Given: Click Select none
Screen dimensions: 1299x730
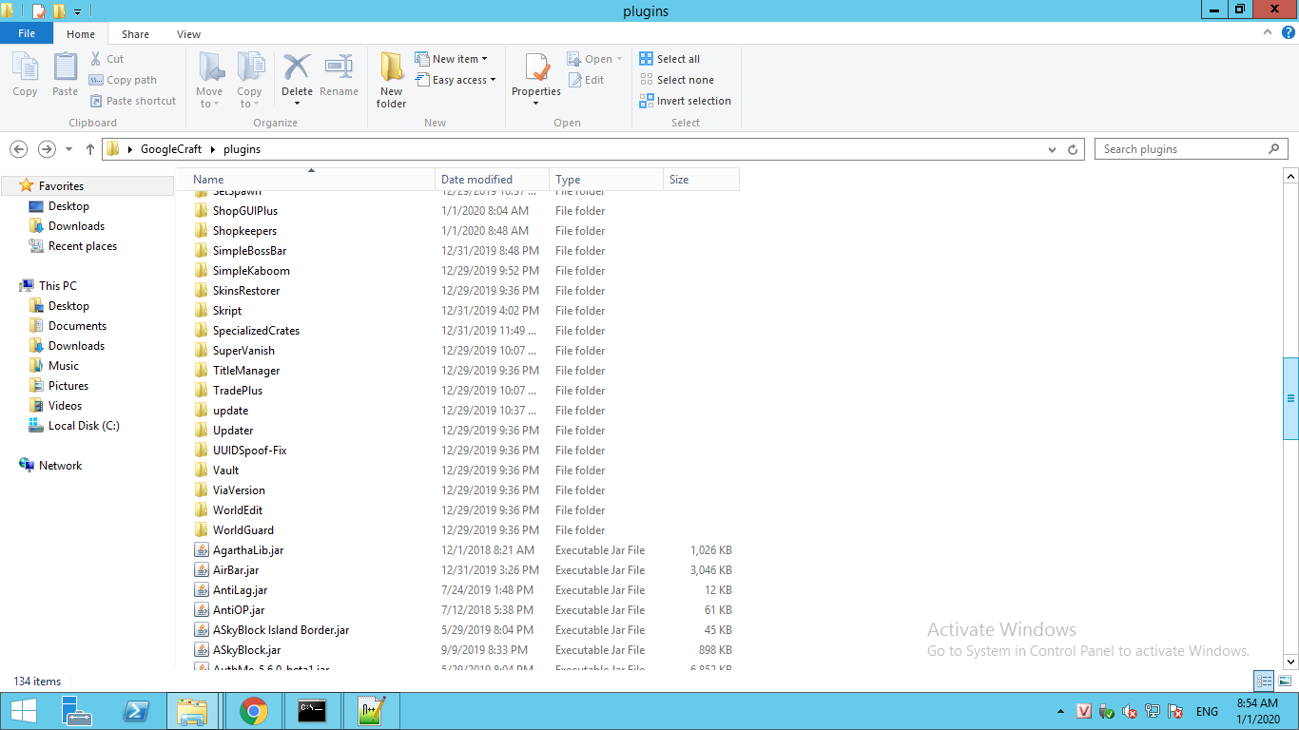Looking at the screenshot, I should pyautogui.click(x=676, y=80).
